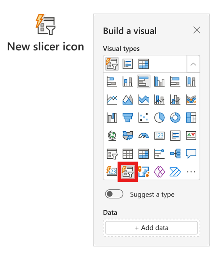Viewport: 216px width, 260px height.
Task: Select the new slicer visual highlighted in red
Action: click(128, 172)
